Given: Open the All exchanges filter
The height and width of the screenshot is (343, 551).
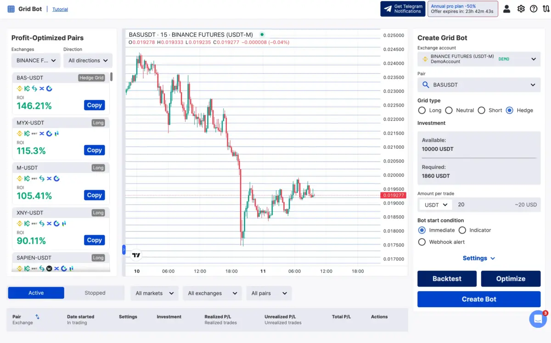Looking at the screenshot, I should pyautogui.click(x=212, y=293).
